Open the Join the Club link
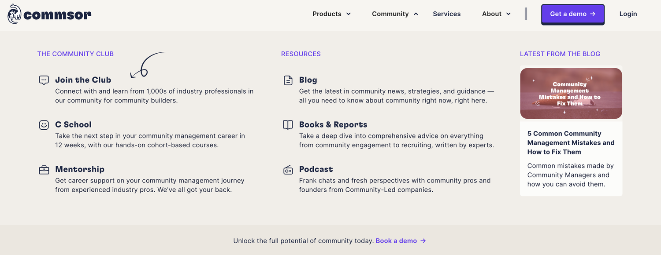The width and height of the screenshot is (661, 255). coord(83,80)
